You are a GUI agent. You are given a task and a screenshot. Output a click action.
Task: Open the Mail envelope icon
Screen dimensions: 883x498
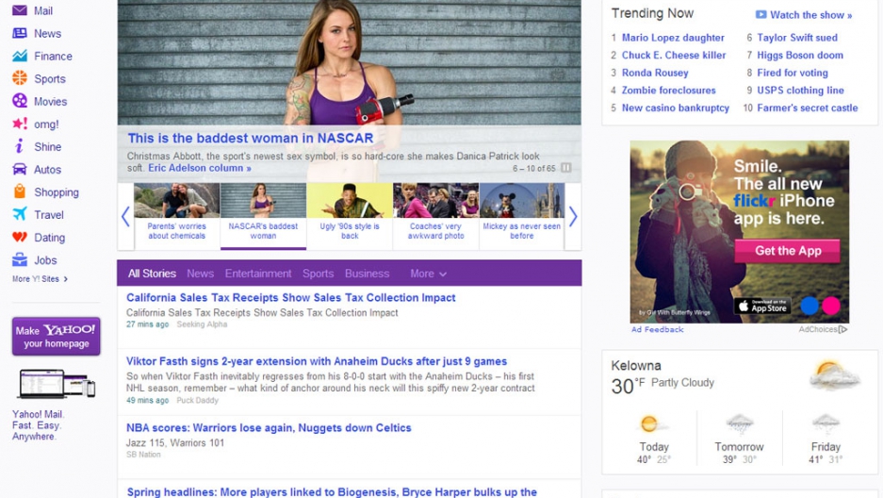[19, 10]
